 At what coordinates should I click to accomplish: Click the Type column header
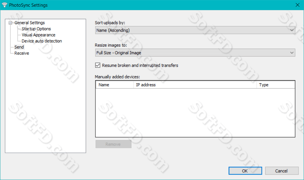(276, 85)
